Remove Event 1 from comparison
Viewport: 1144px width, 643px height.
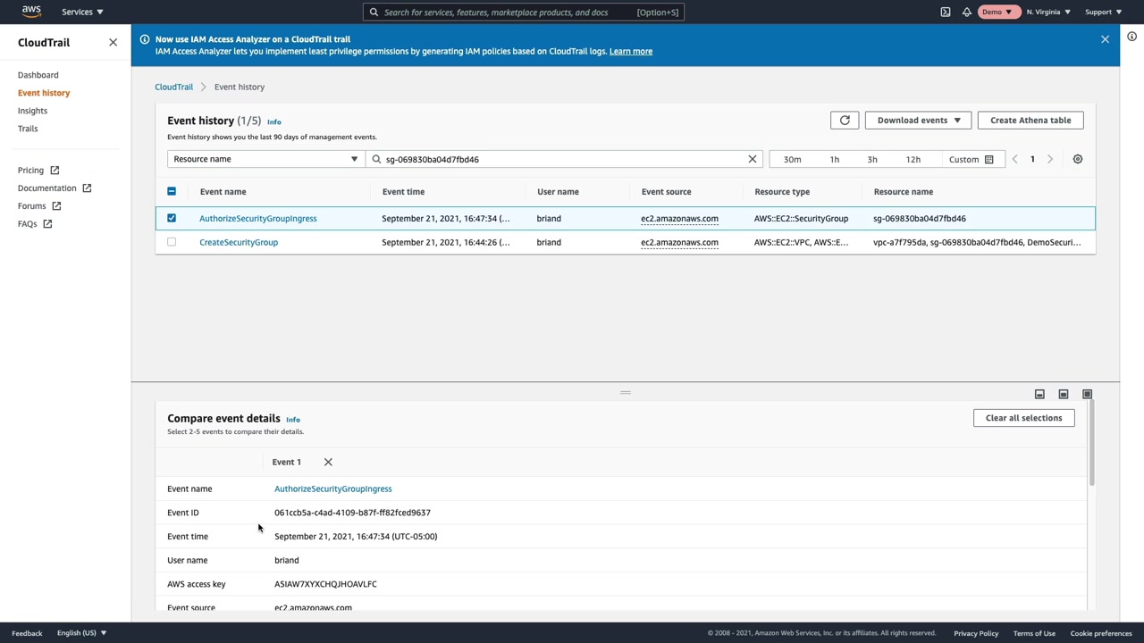tap(328, 462)
